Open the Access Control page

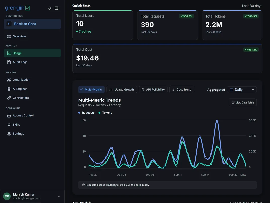coord(32,115)
